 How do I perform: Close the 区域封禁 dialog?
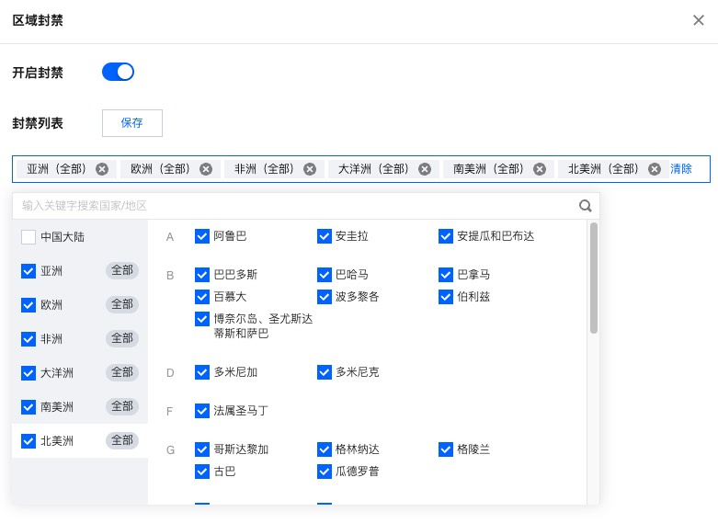699,20
